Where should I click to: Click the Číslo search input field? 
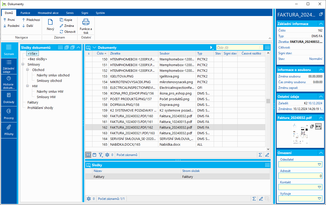click(x=237, y=48)
